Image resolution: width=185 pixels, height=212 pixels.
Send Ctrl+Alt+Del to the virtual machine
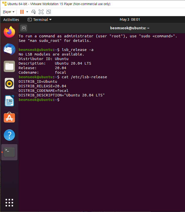(x=34, y=12)
